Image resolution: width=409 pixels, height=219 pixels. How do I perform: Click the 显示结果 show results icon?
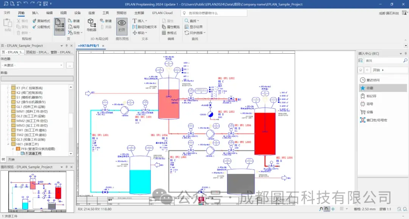coord(186,27)
